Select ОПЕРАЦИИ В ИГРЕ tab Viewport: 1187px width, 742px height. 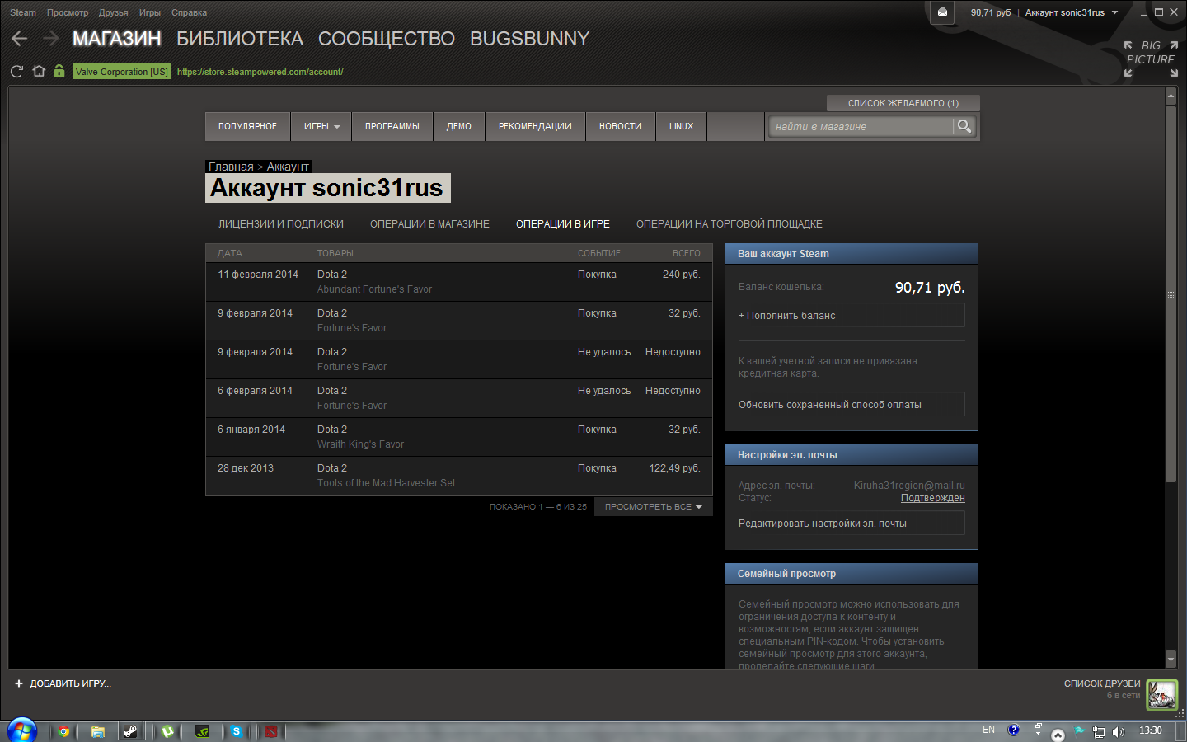point(563,224)
